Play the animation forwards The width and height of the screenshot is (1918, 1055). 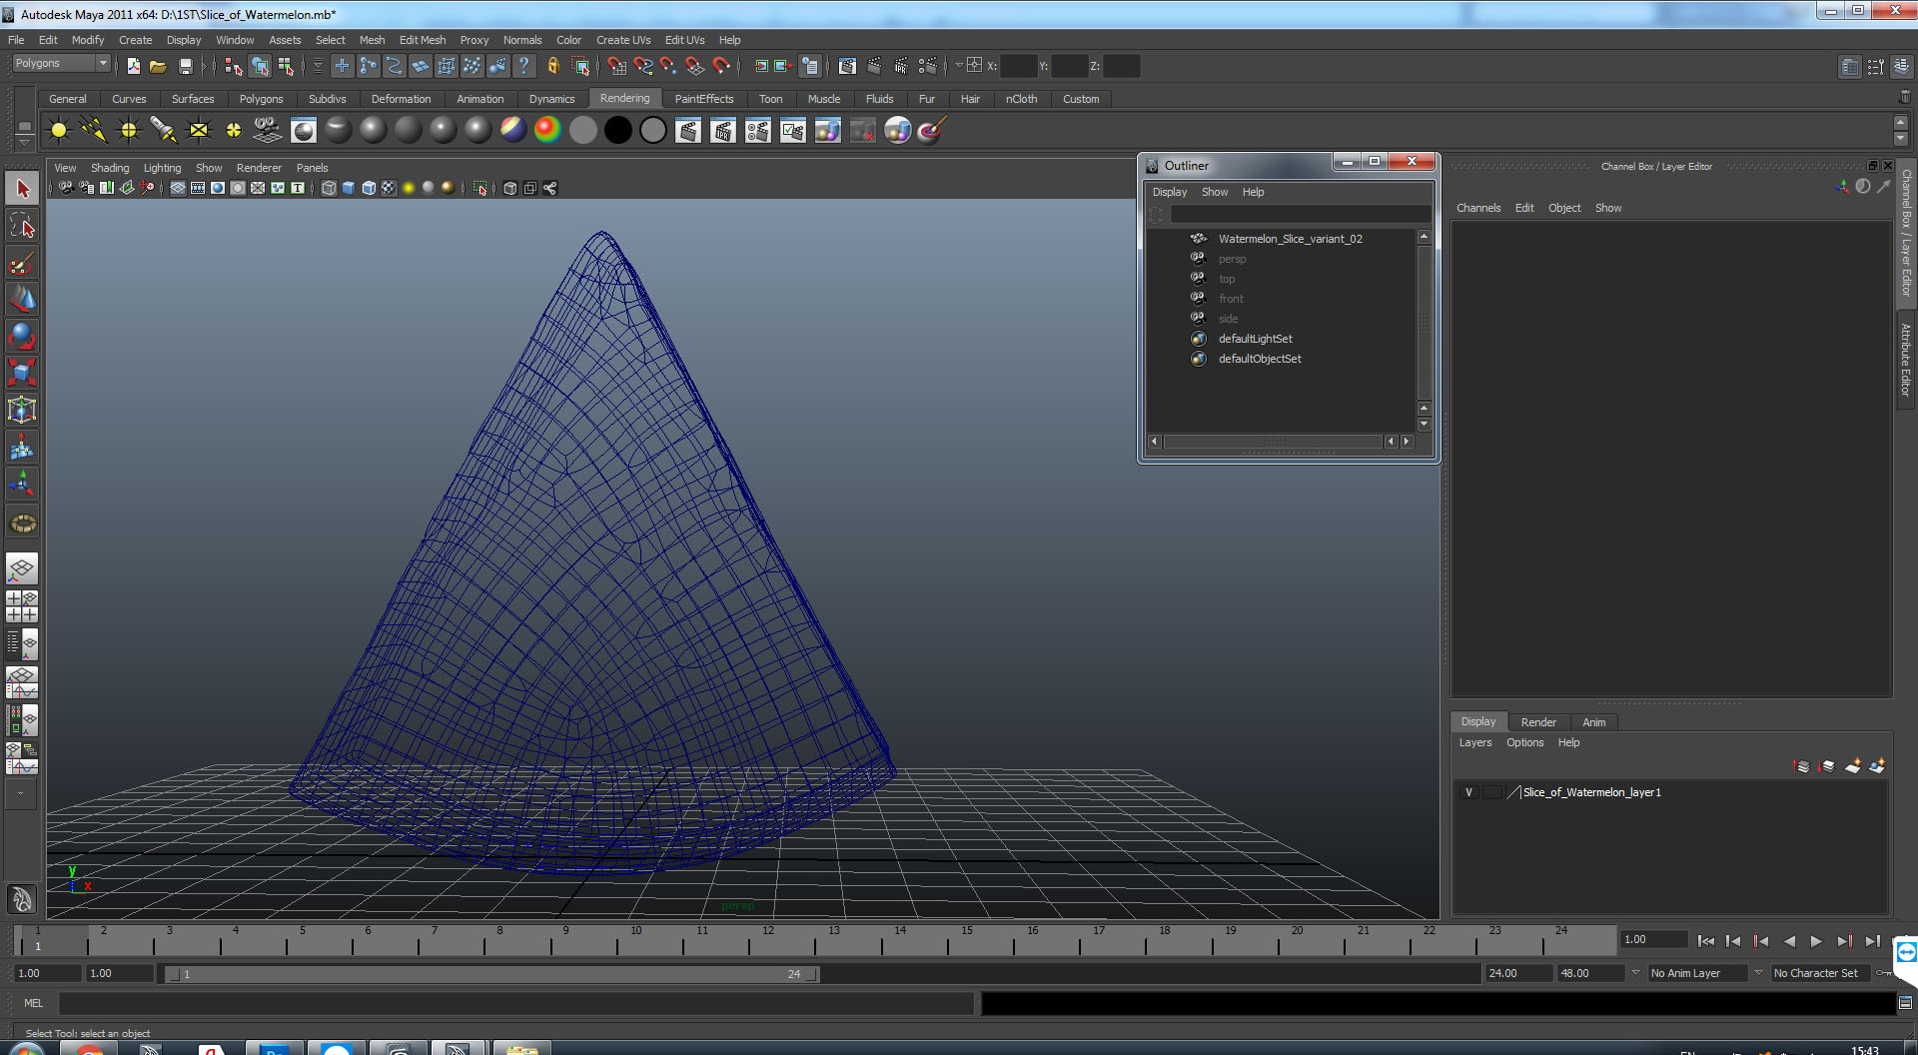[1816, 941]
